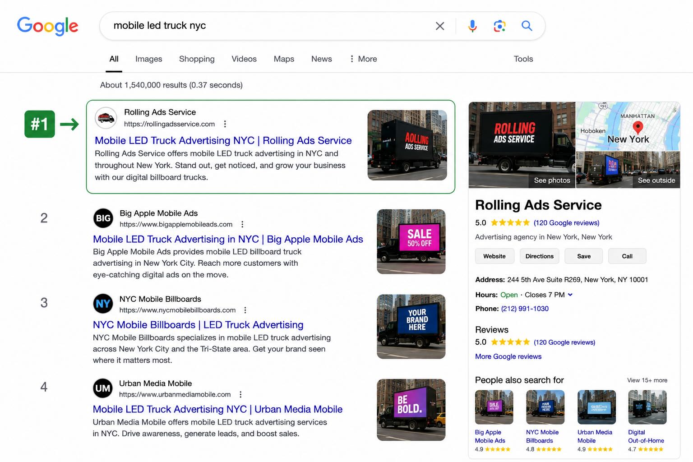Click https://www.nycmobilebillboards.com URL text
The image size is (693, 462).
[x=177, y=310]
